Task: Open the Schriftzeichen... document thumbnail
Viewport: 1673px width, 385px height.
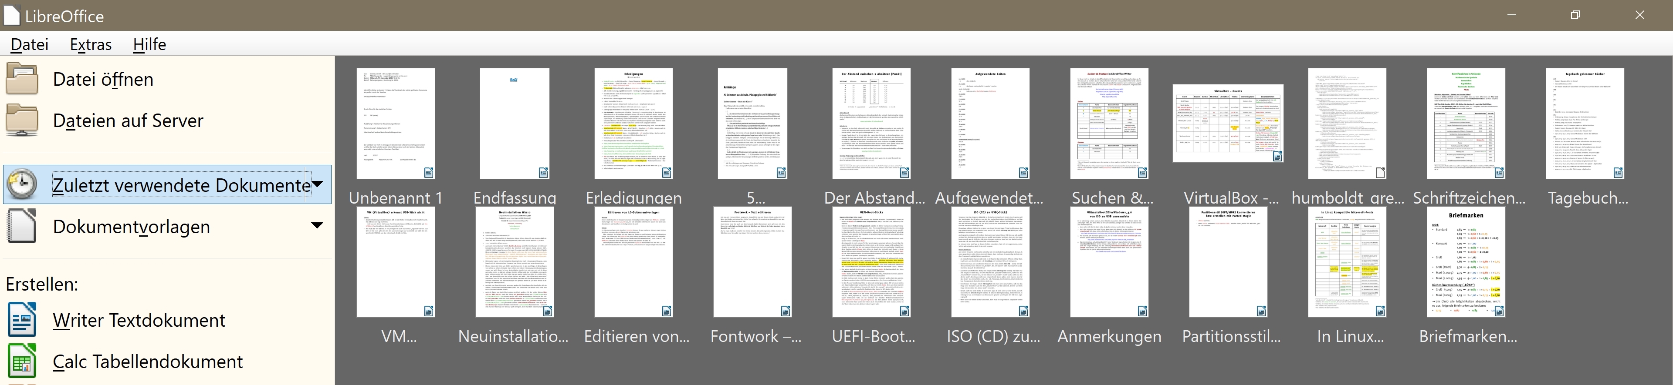Action: point(1466,123)
